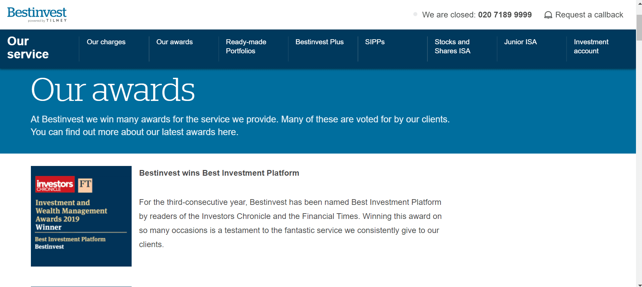The height and width of the screenshot is (287, 642).
Task: Open Stocks and Shares ISA
Action: point(452,46)
